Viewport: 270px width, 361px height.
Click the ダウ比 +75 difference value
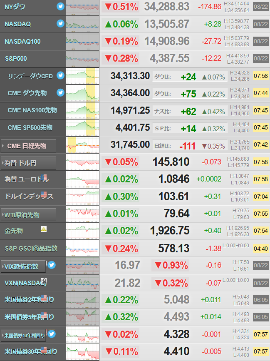188,94
